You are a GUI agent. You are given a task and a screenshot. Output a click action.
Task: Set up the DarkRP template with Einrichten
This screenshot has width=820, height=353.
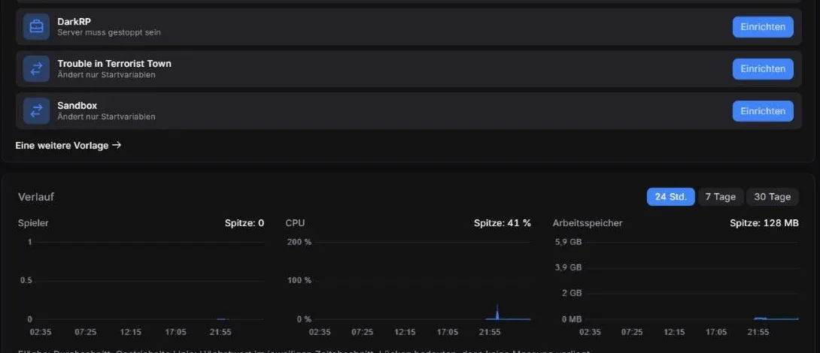[763, 27]
